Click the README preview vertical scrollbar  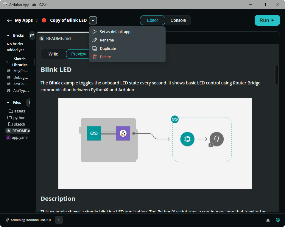coord(277,75)
